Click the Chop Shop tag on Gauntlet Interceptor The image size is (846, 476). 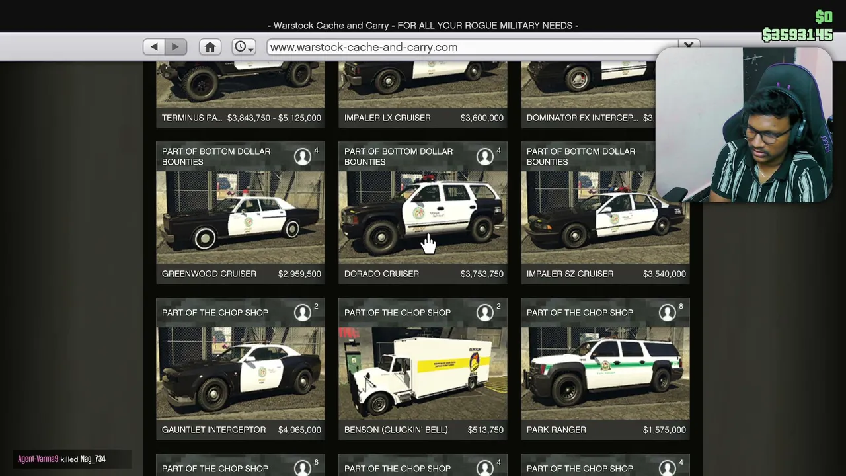(215, 313)
